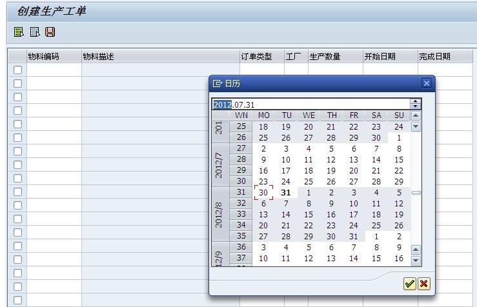Click the bottom scroll-up arrow of calendar
Screen dimensions: 477x307
[416, 250]
